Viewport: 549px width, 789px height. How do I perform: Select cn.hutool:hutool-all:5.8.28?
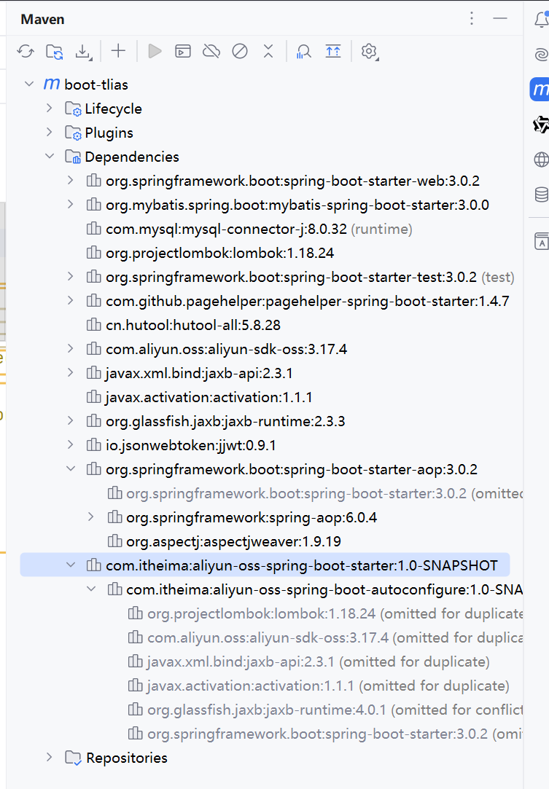(x=193, y=325)
